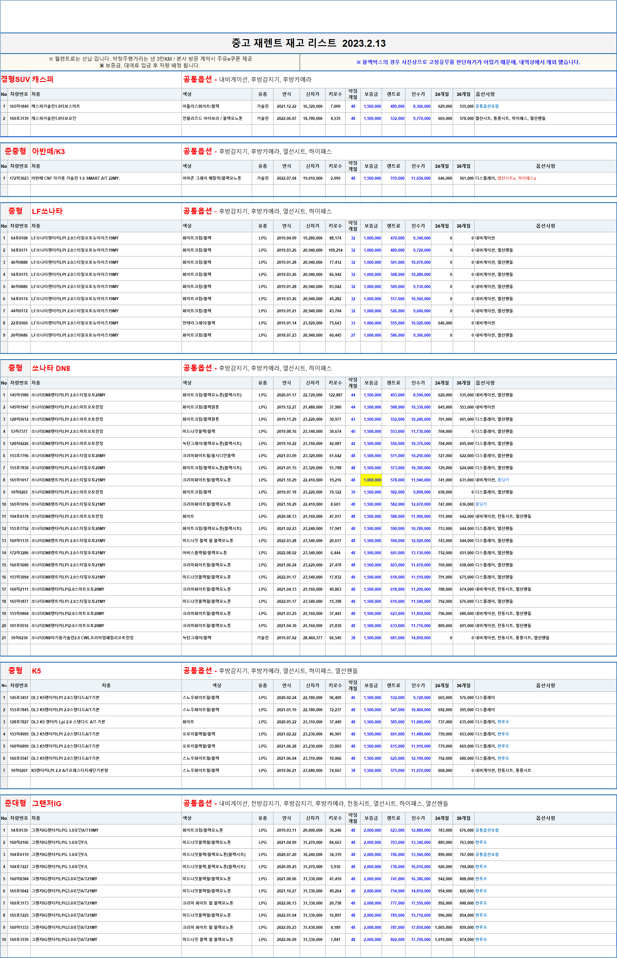Select the '준중형' category label
This screenshot has height=958, width=617.
pyautogui.click(x=15, y=151)
